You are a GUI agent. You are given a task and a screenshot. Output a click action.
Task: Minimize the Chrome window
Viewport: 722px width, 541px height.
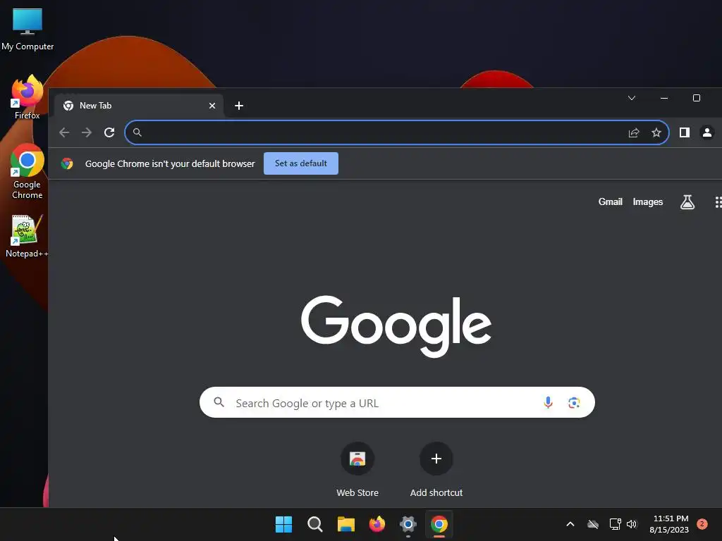pos(664,98)
